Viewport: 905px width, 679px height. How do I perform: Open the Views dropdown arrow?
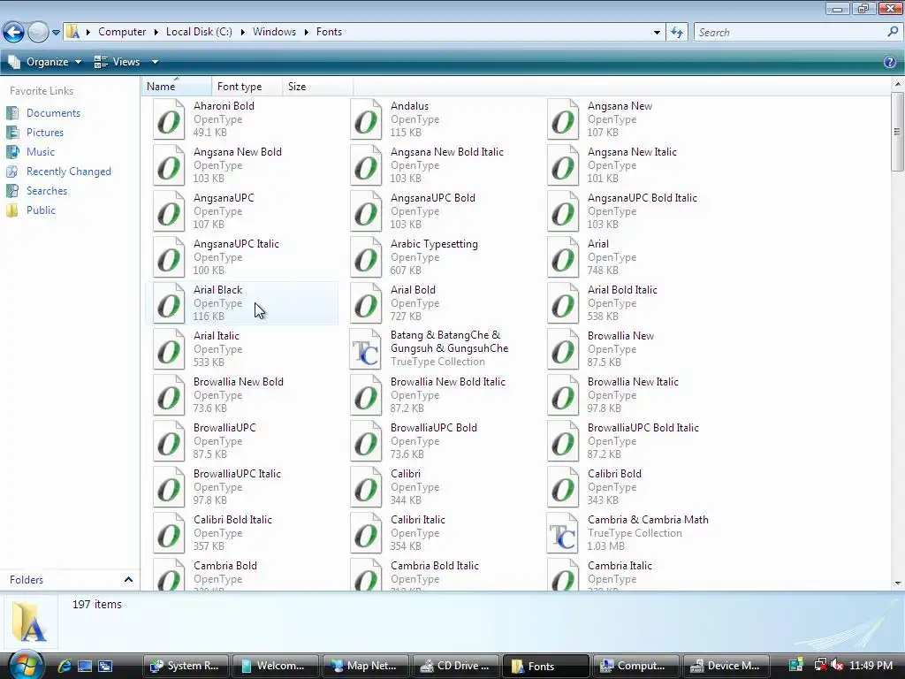click(x=155, y=62)
